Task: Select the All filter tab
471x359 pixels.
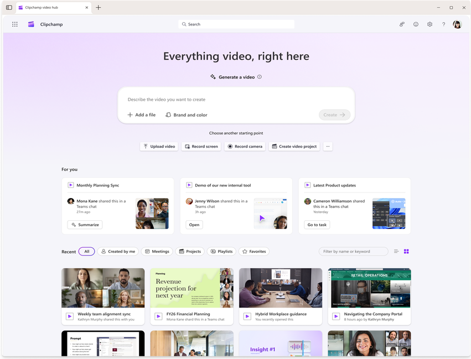Action: (x=87, y=251)
